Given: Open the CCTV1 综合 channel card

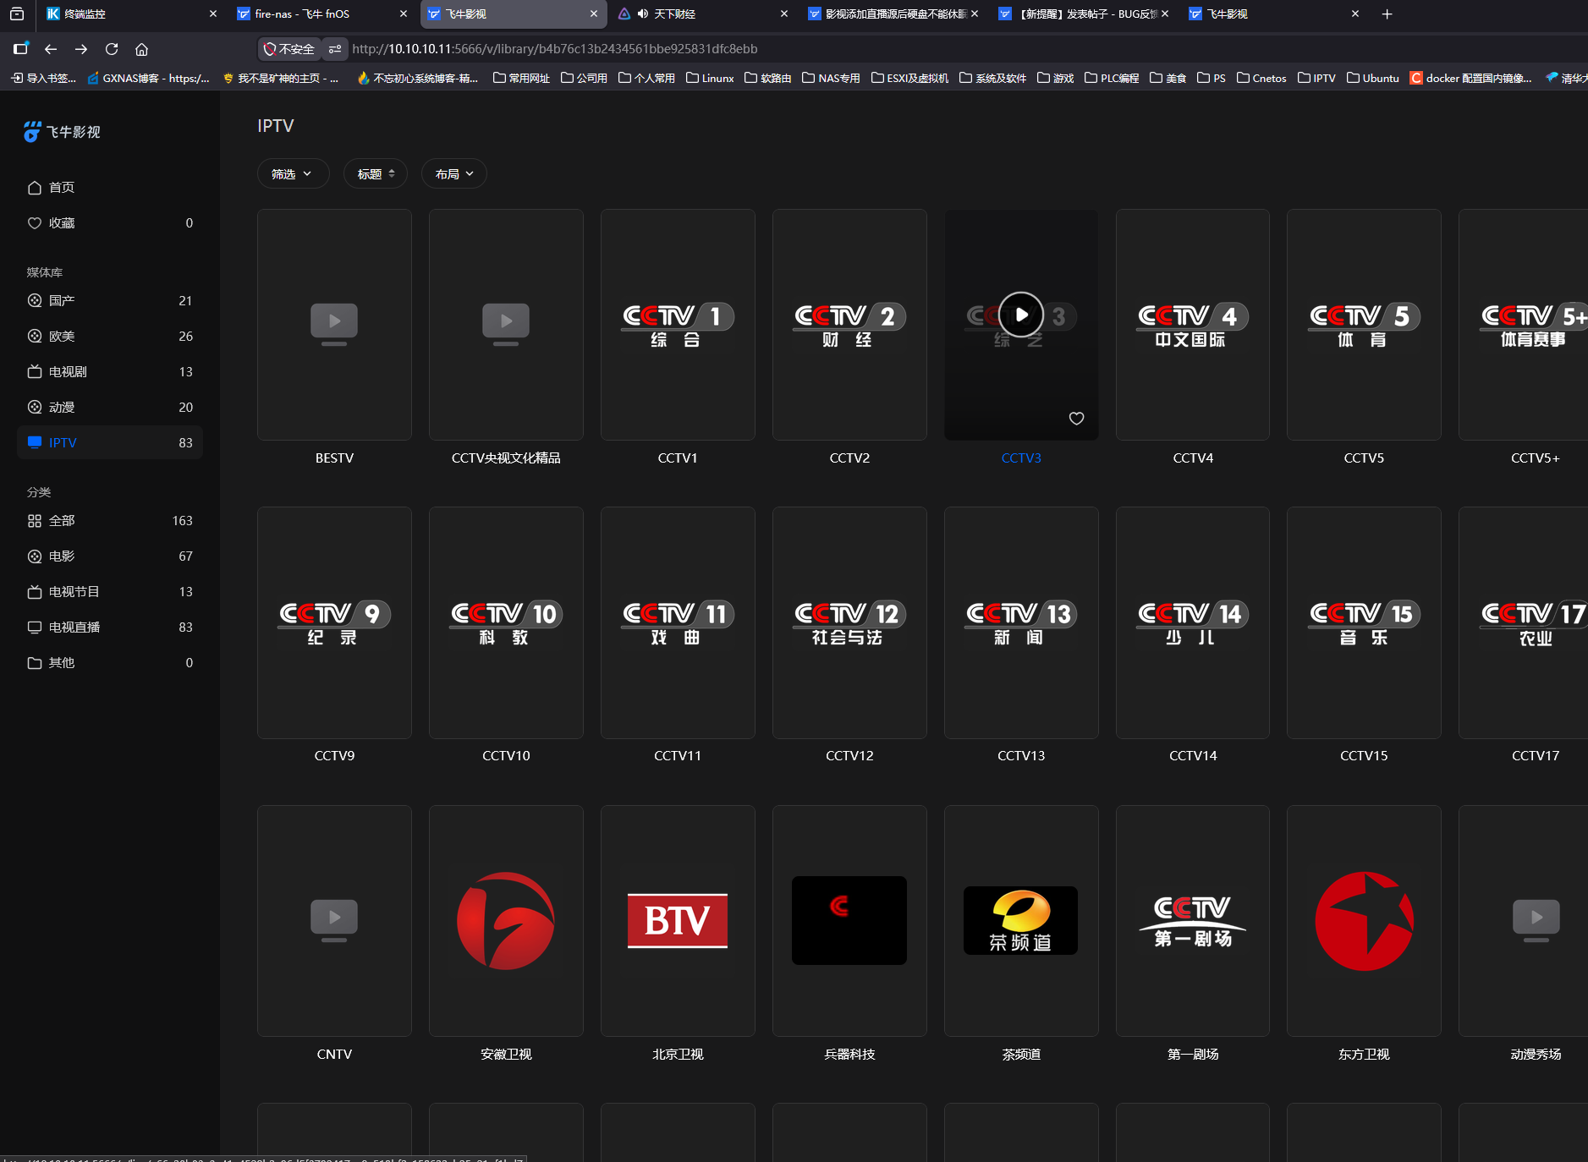Looking at the screenshot, I should pyautogui.click(x=678, y=325).
